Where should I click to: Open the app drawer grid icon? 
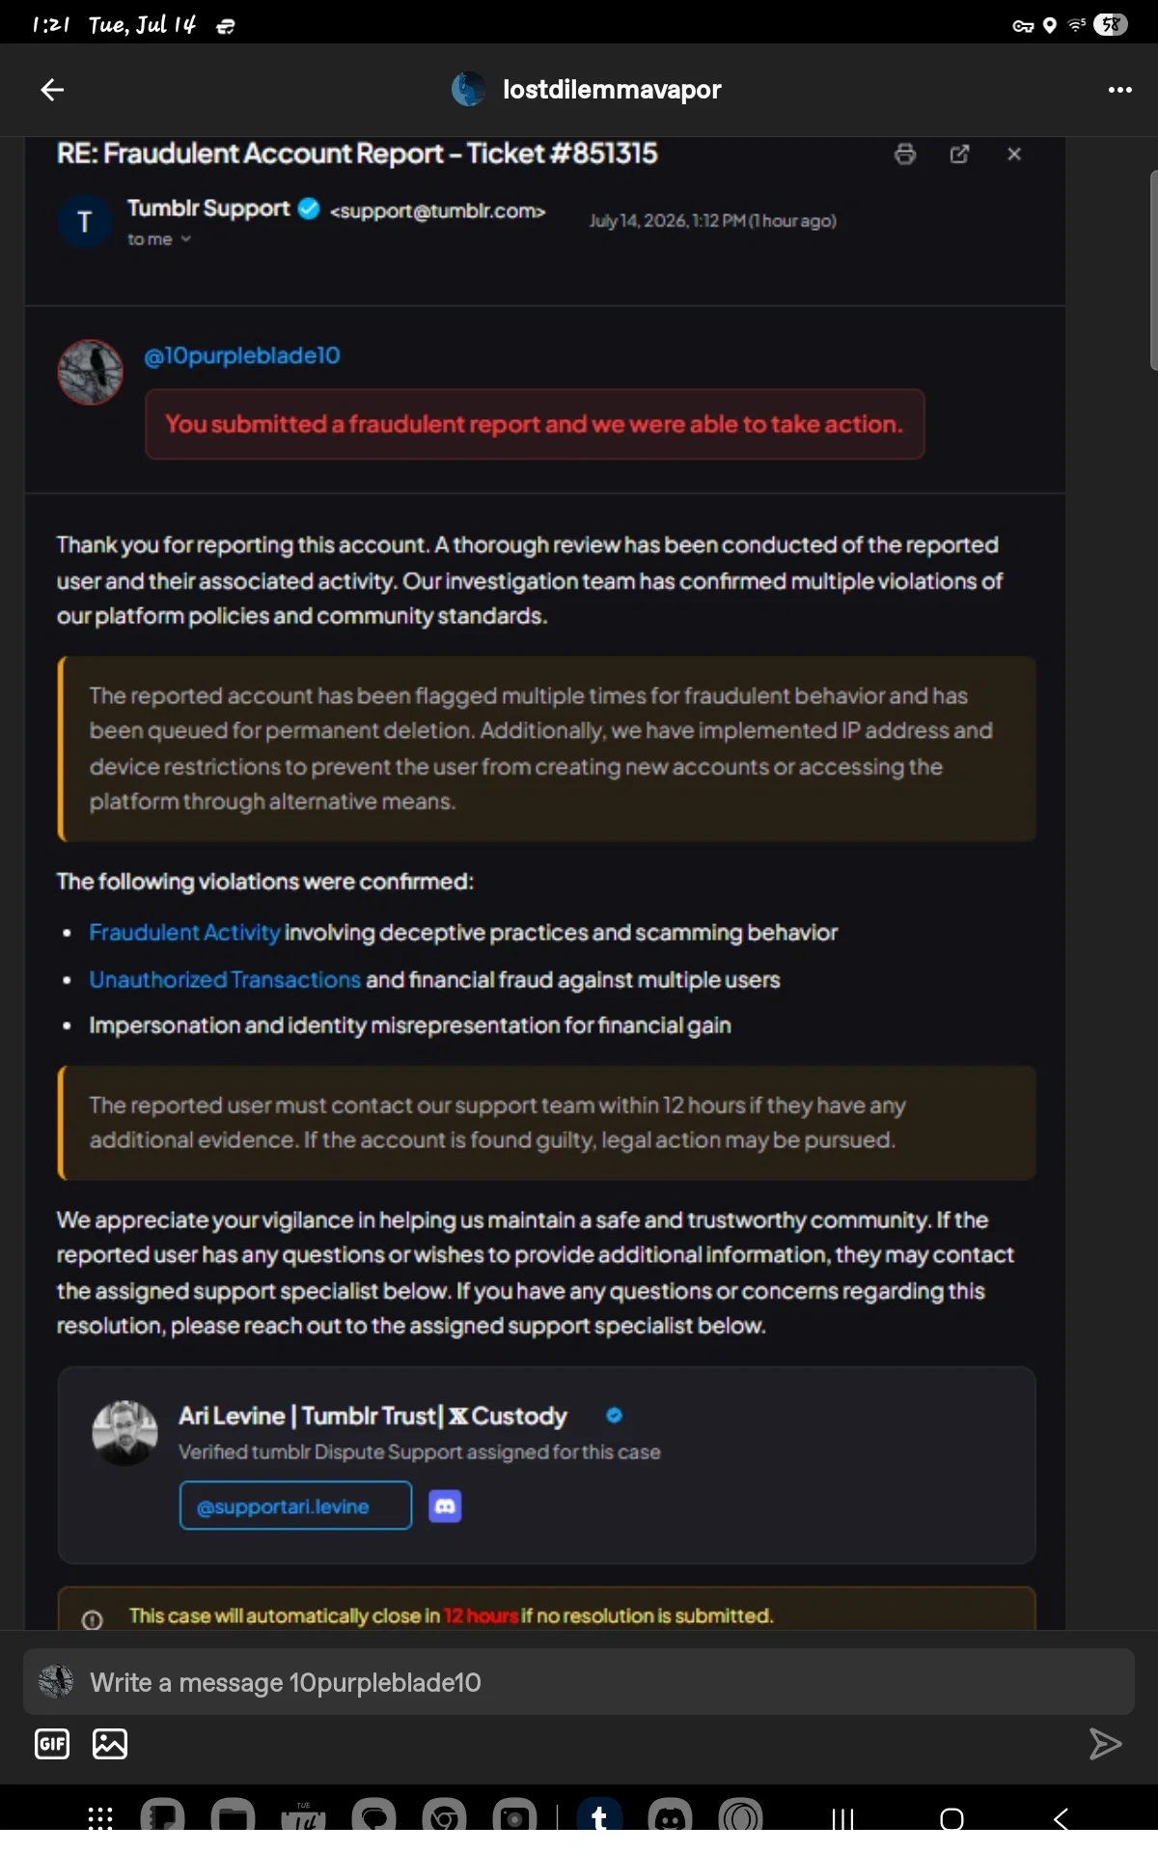(x=100, y=1818)
